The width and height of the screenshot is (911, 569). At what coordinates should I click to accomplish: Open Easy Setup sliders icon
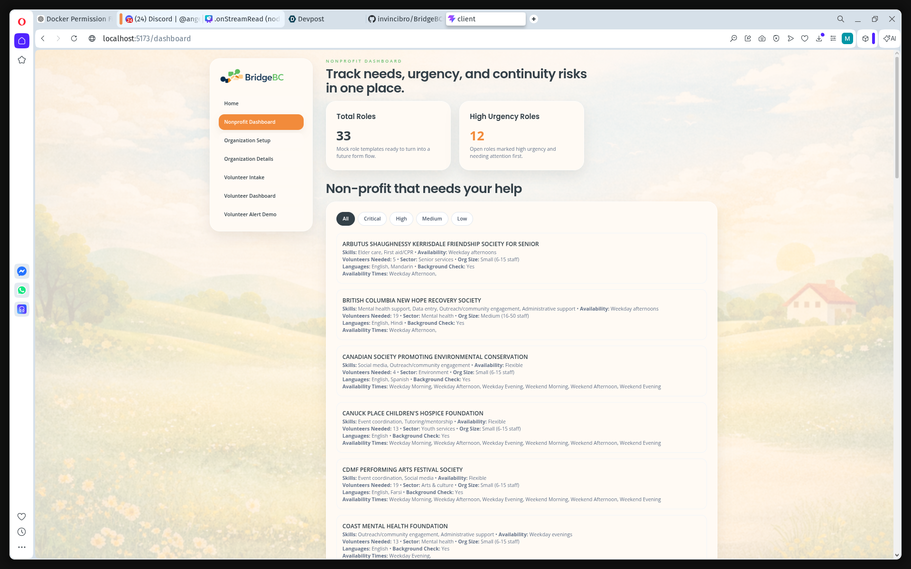(x=833, y=38)
